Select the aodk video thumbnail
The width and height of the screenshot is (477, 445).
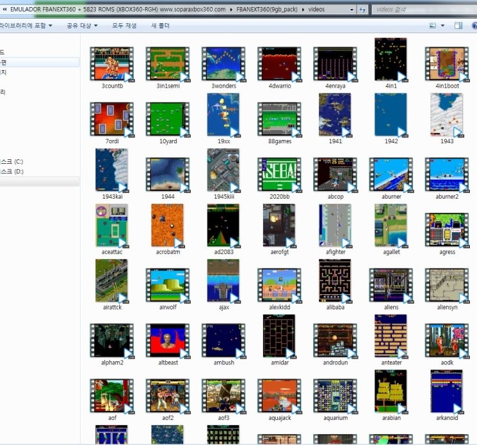tap(447, 341)
